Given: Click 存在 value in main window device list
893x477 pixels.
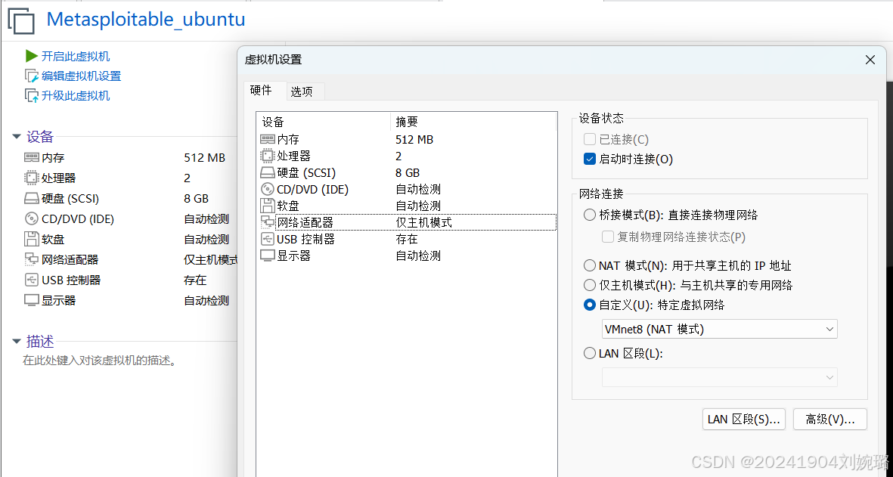Looking at the screenshot, I should [195, 280].
